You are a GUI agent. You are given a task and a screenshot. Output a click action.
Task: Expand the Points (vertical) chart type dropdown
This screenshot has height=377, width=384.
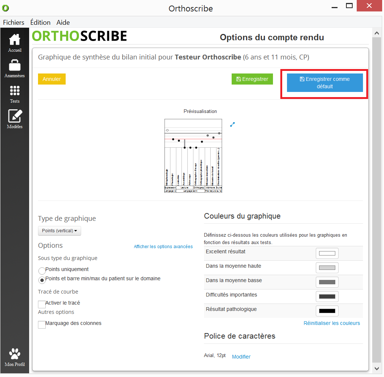59,231
